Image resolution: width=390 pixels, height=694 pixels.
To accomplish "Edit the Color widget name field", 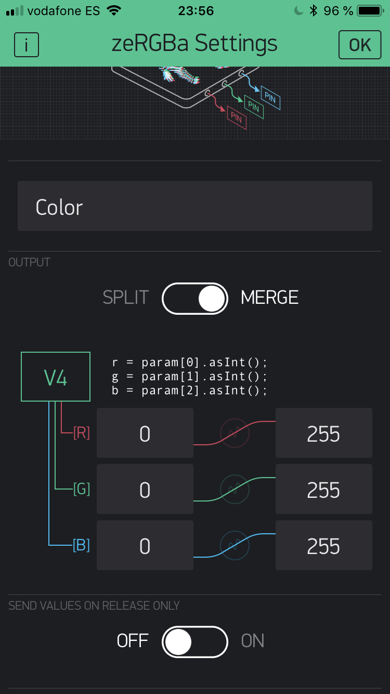I will 195,206.
